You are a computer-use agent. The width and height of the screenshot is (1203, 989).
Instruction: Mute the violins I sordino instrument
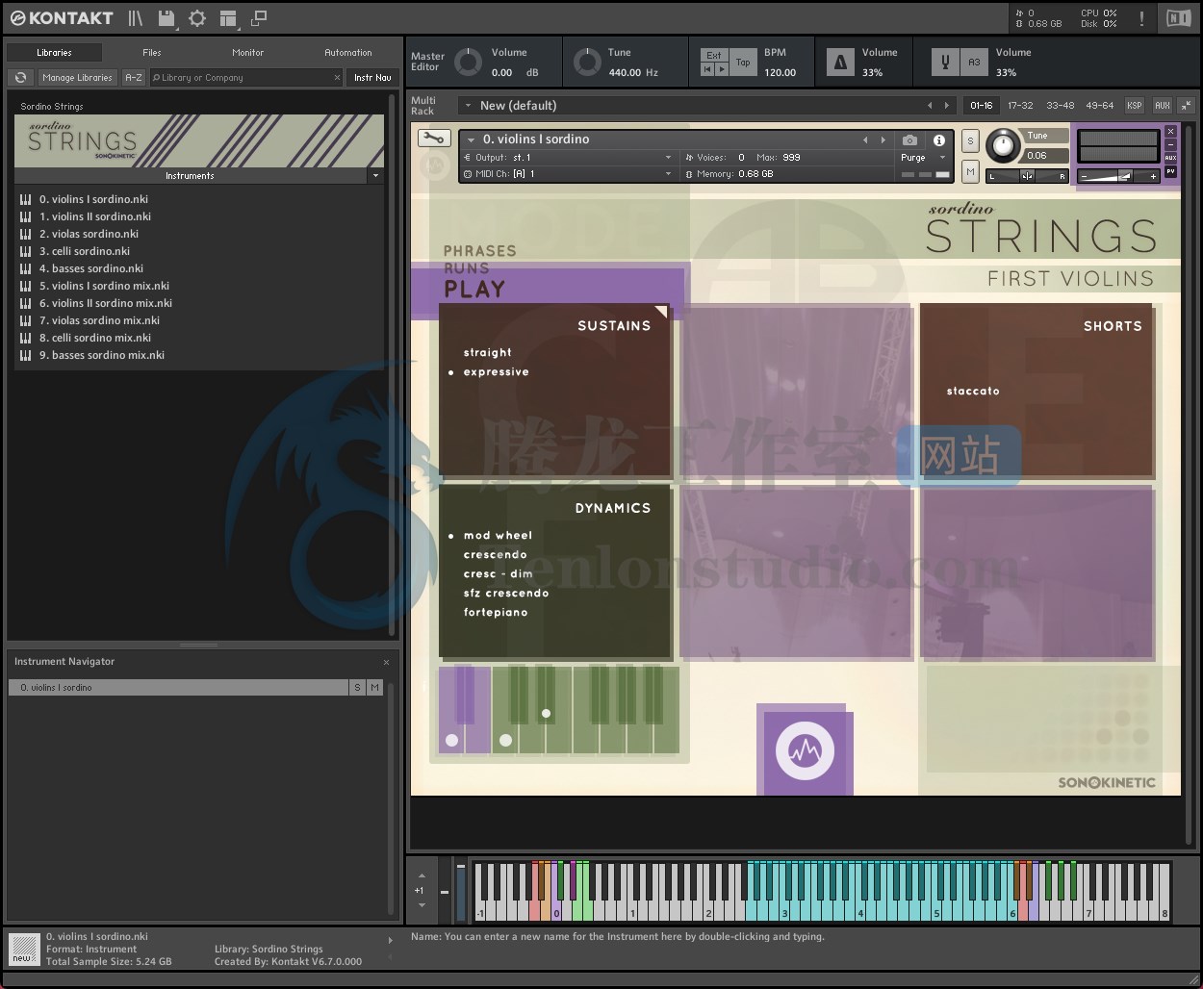(x=970, y=171)
